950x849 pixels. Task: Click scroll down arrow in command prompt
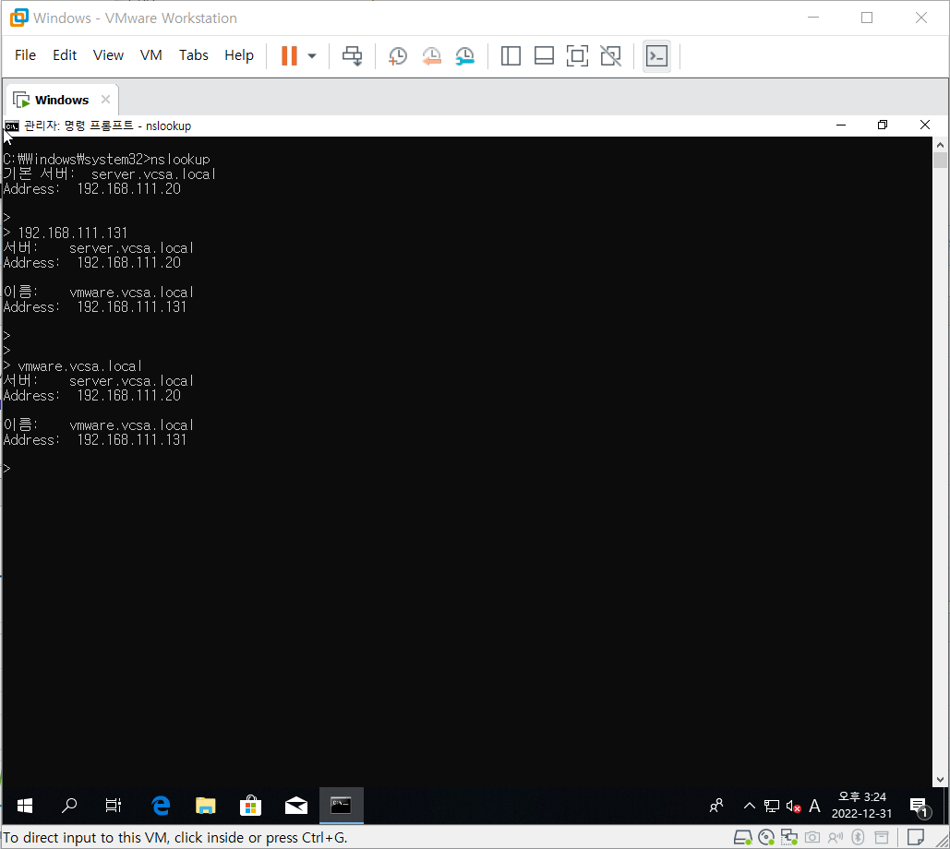point(940,780)
